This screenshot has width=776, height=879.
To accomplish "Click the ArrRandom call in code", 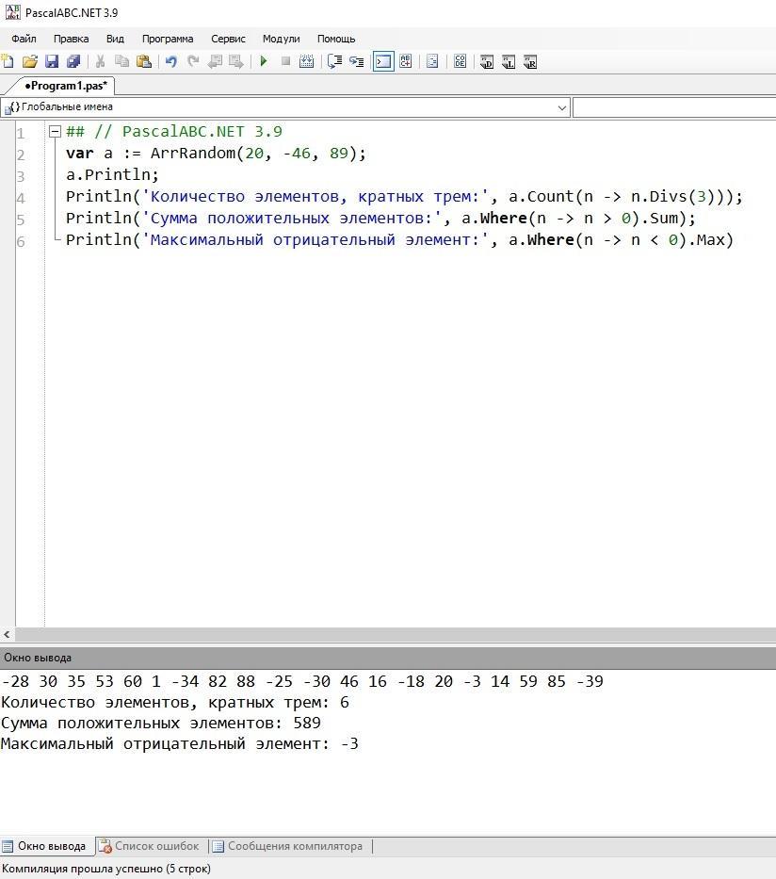I will 193,153.
